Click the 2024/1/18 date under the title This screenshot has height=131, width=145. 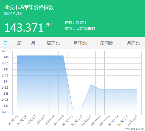point(13,13)
